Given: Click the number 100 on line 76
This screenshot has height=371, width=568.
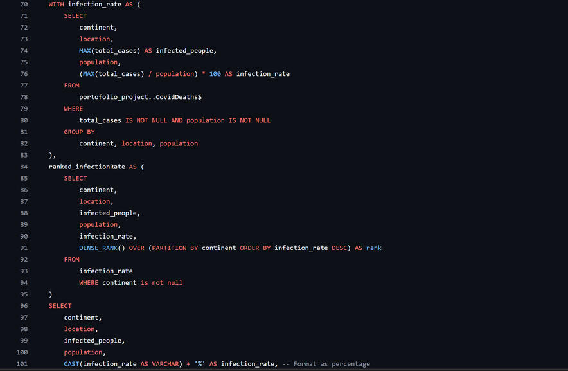Looking at the screenshot, I should (215, 74).
